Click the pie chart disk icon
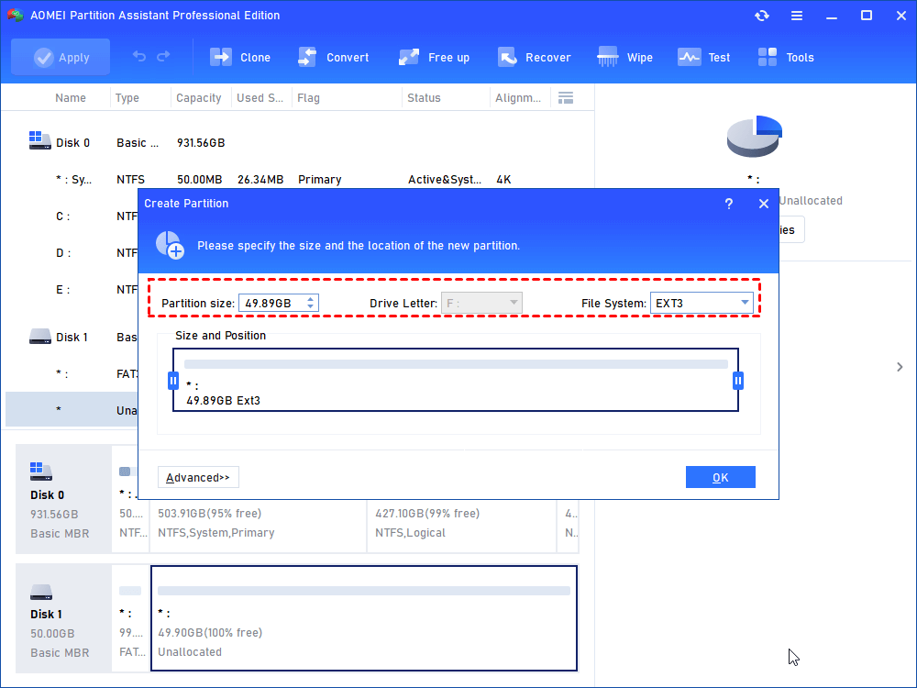The height and width of the screenshot is (688, 917). 755,136
